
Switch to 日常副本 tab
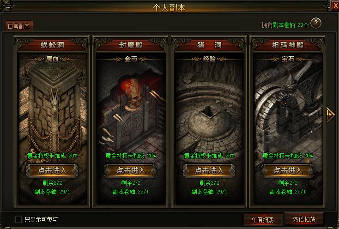point(19,26)
